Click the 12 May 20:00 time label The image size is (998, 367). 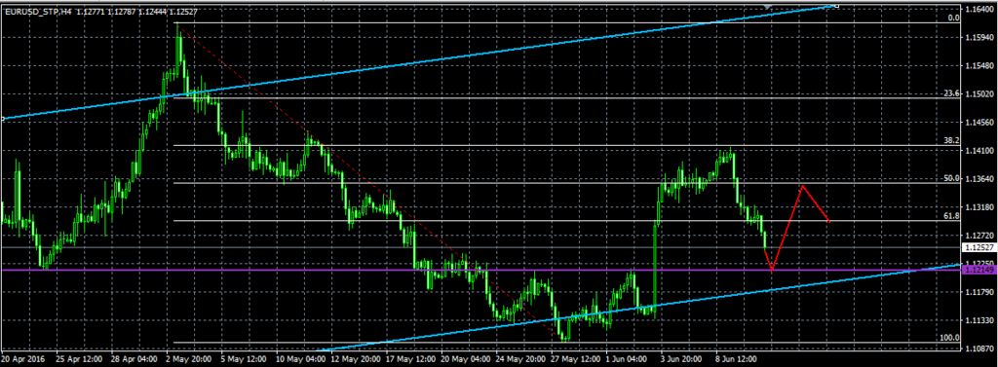pyautogui.click(x=357, y=358)
